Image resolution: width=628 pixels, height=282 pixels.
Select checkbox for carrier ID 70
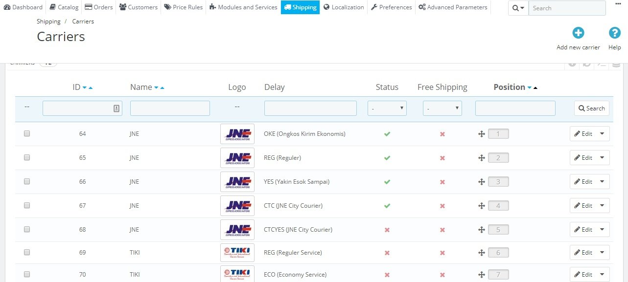point(27,274)
